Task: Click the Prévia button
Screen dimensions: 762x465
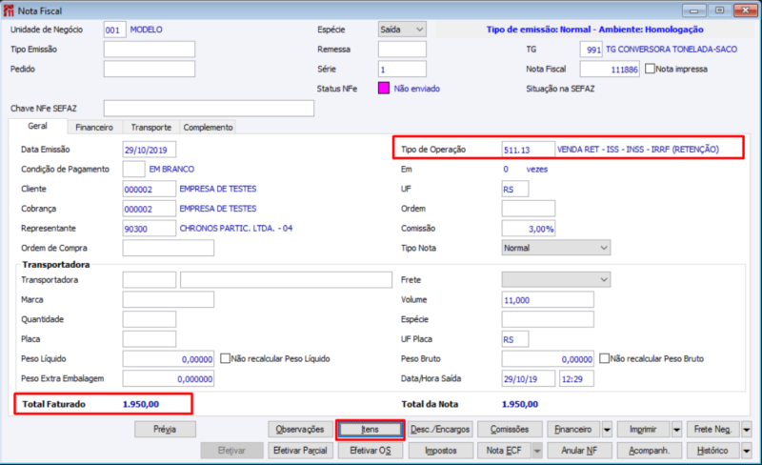Action: click(165, 430)
